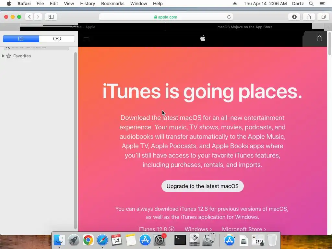Image resolution: width=332 pixels, height=249 pixels.
Task: Launch Terminal from the Dock
Action: (180, 240)
